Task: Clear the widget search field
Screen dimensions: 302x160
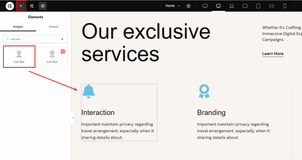Action: coord(62,39)
